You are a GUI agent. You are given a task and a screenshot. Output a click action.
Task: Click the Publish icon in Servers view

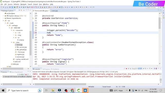(x=28, y=74)
